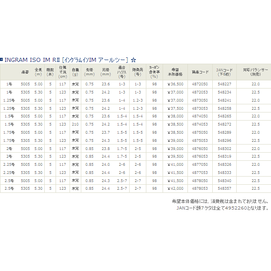Viewport: 271px width, 271px height.
Task: Click JAN code 548319
Action: (224, 156)
